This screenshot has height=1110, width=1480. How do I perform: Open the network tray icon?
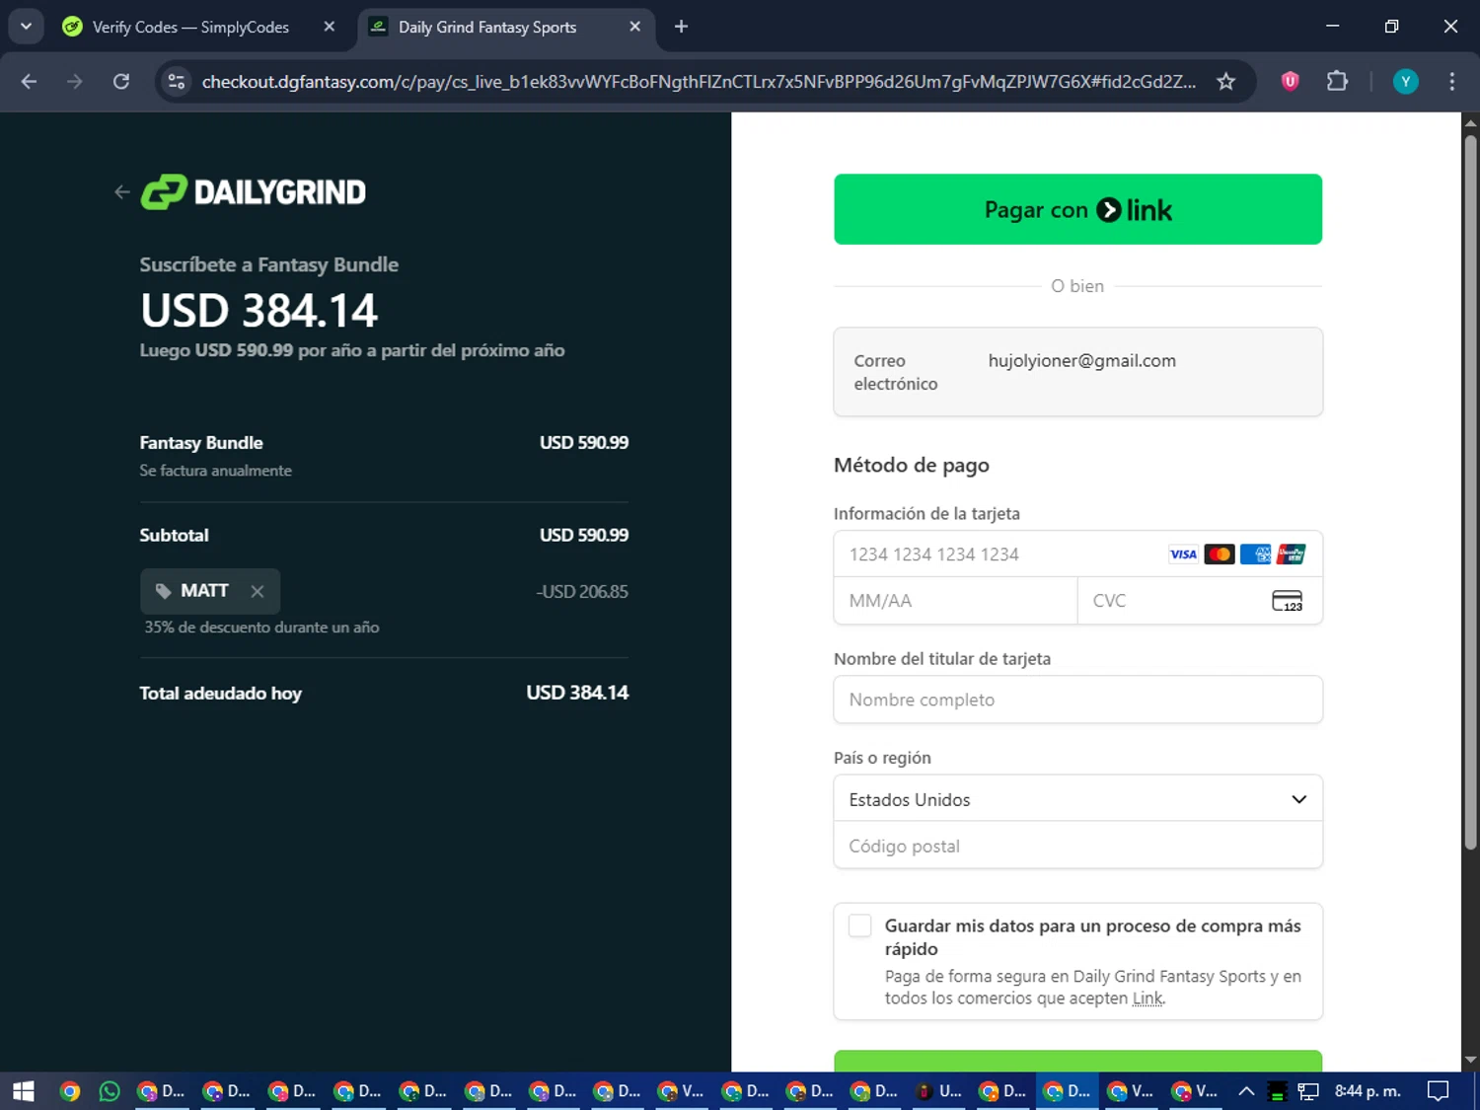(1308, 1091)
